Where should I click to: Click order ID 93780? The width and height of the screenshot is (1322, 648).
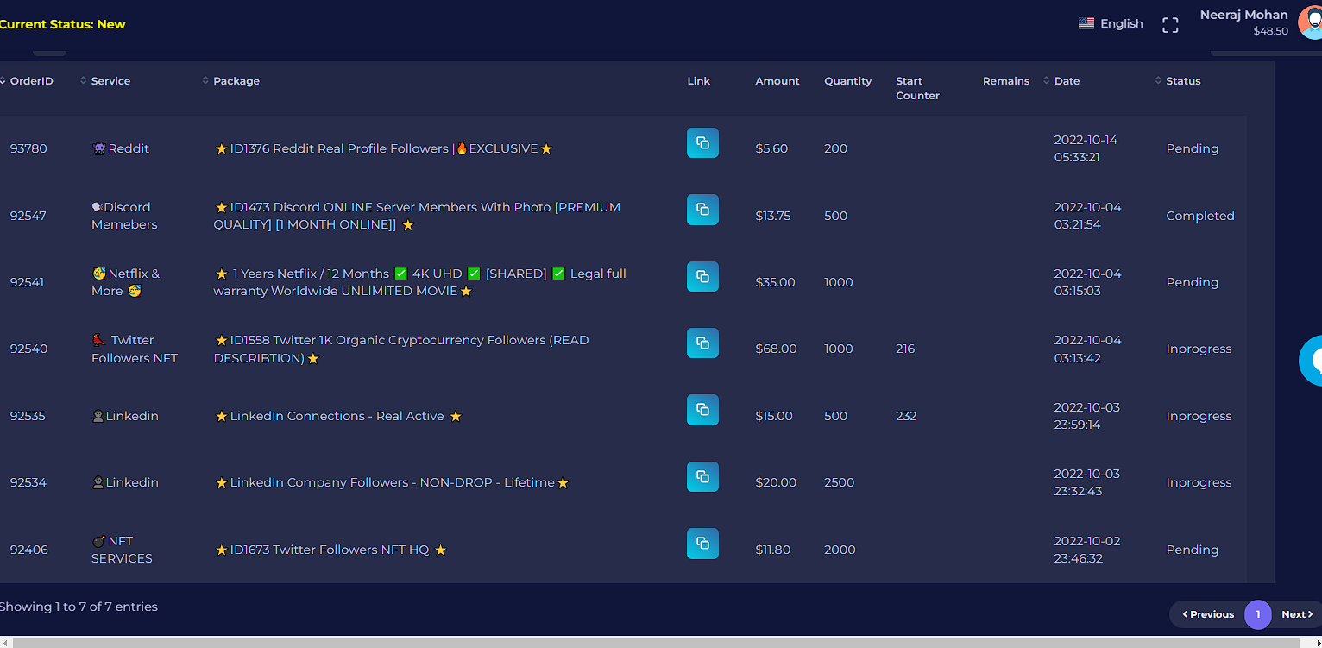28,148
